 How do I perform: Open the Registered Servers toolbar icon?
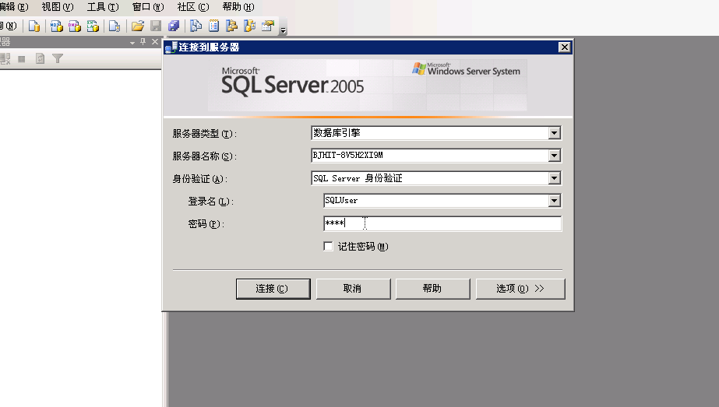pos(196,26)
